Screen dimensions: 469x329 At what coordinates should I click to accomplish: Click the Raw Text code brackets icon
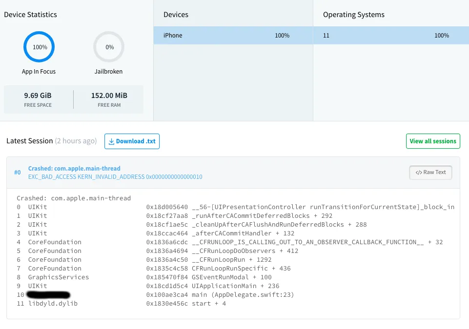click(419, 173)
